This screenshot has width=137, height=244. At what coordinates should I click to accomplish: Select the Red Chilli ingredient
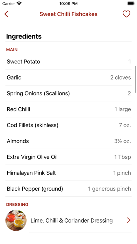68,109
